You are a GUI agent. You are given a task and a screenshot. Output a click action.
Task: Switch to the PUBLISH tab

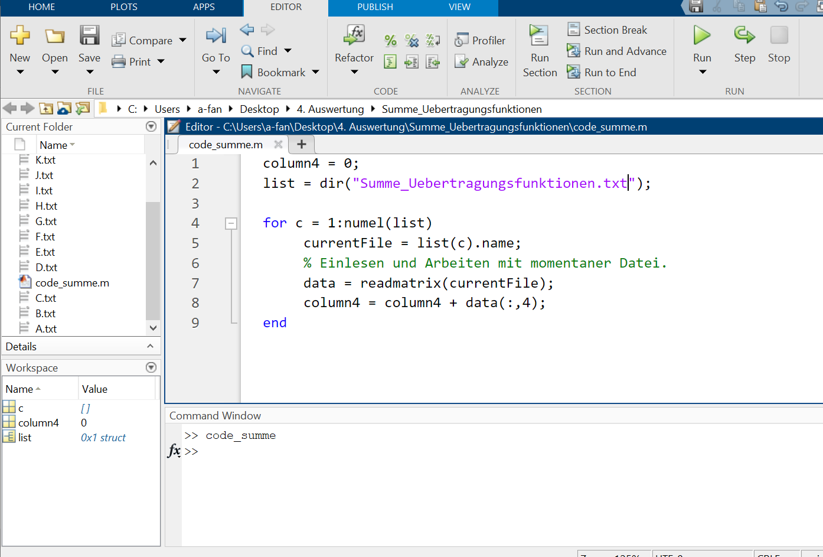coord(375,7)
